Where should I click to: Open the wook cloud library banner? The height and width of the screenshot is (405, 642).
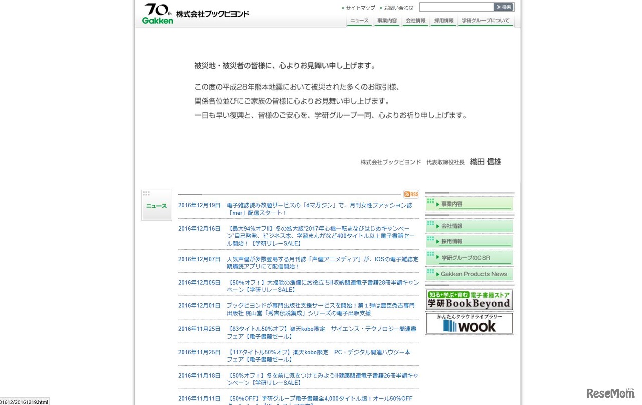(x=469, y=323)
